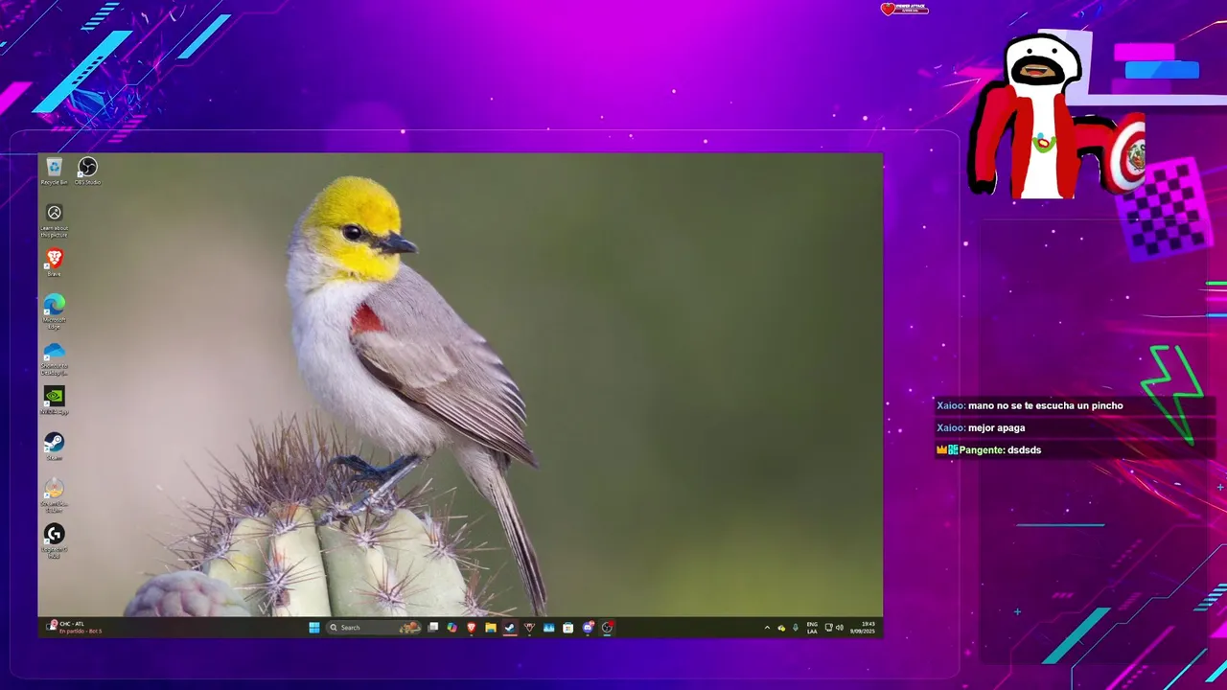Open the clock and date showing 19:43
This screenshot has width=1227, height=690.
(x=863, y=628)
